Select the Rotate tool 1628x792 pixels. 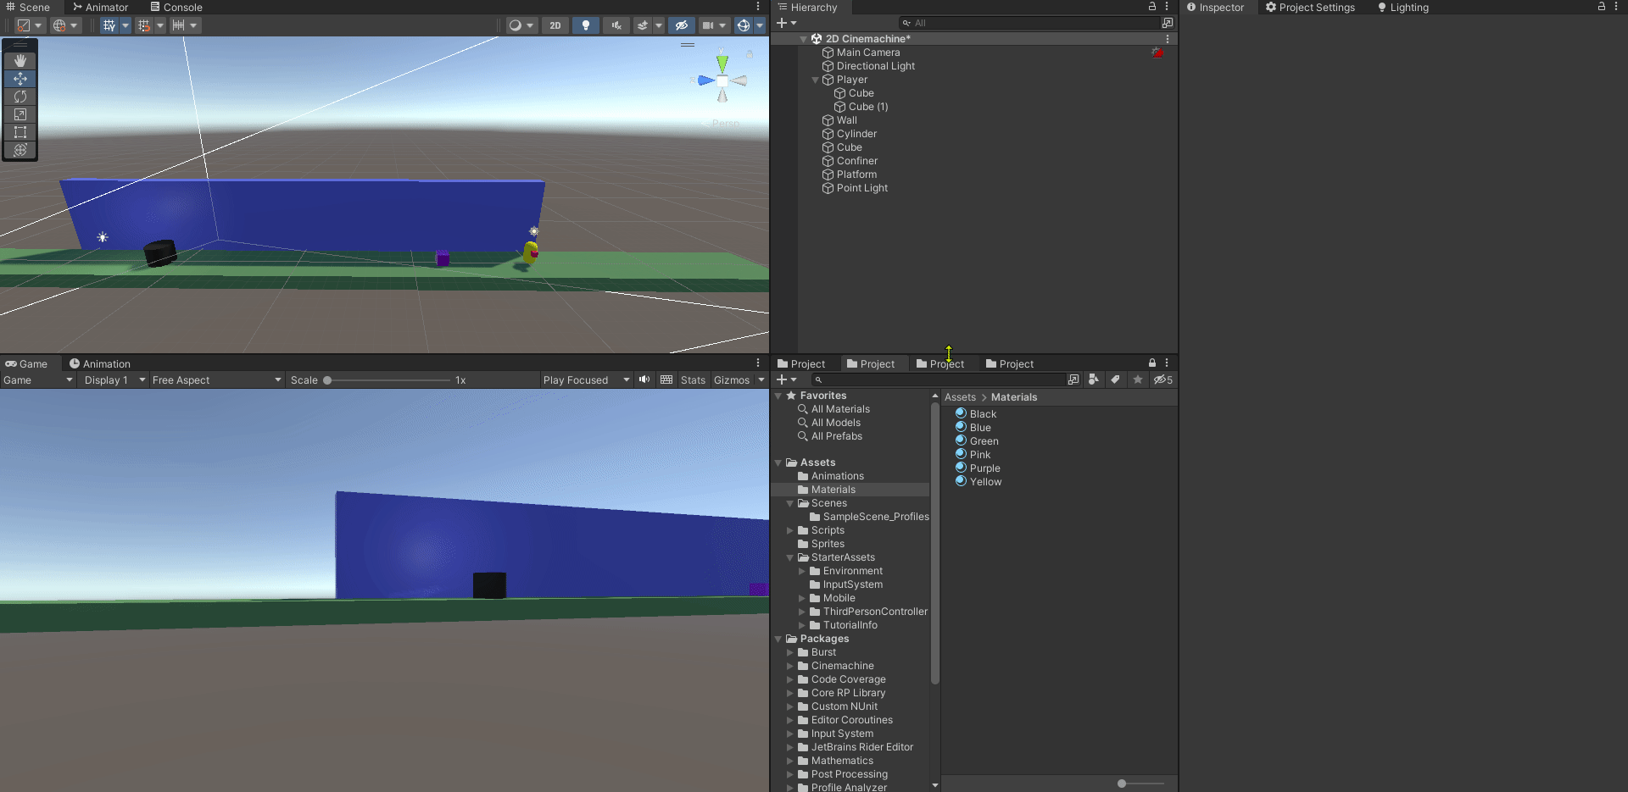pos(20,97)
